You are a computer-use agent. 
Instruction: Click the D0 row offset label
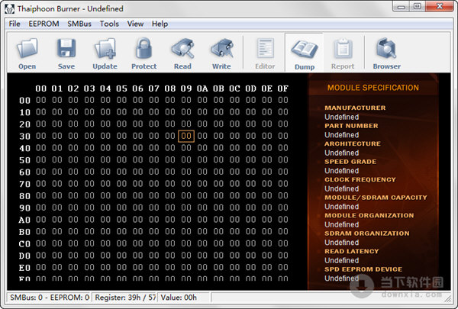[x=25, y=256]
